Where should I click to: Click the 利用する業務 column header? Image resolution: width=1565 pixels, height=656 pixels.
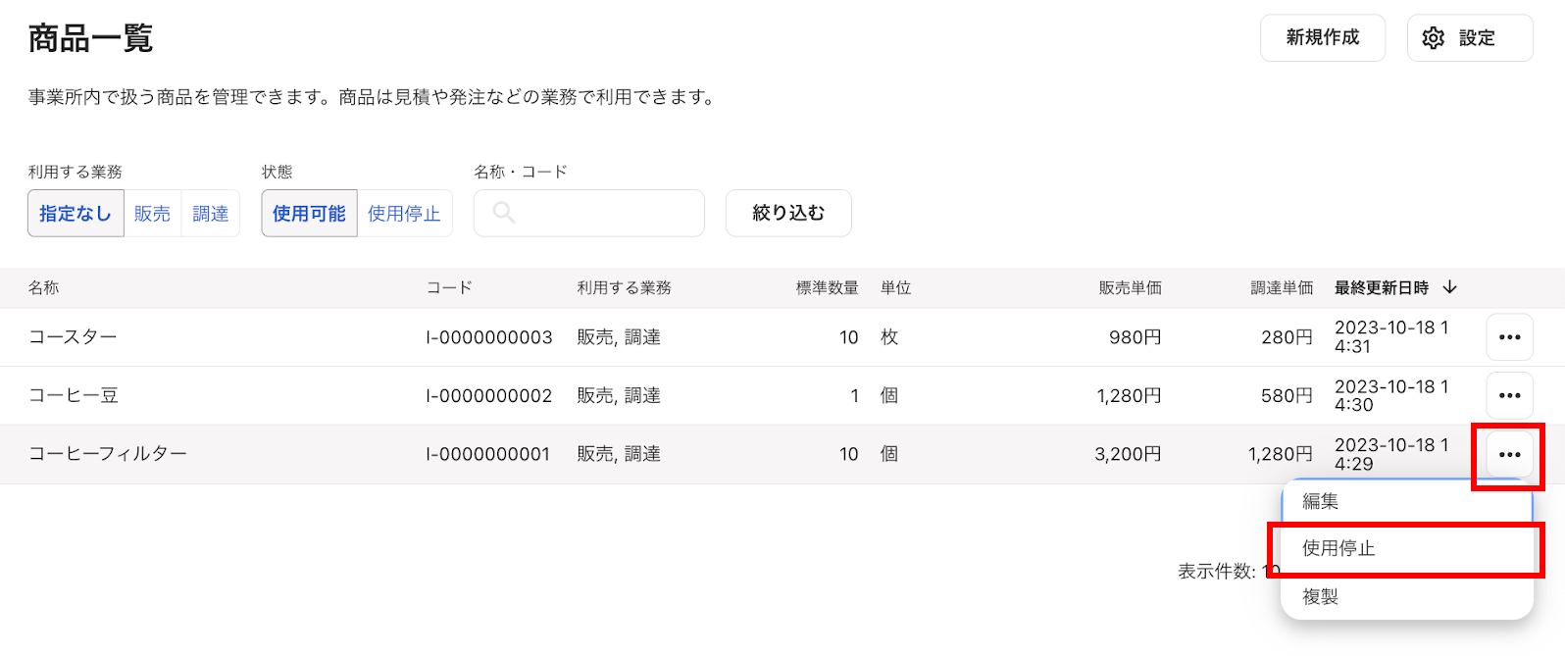point(624,287)
